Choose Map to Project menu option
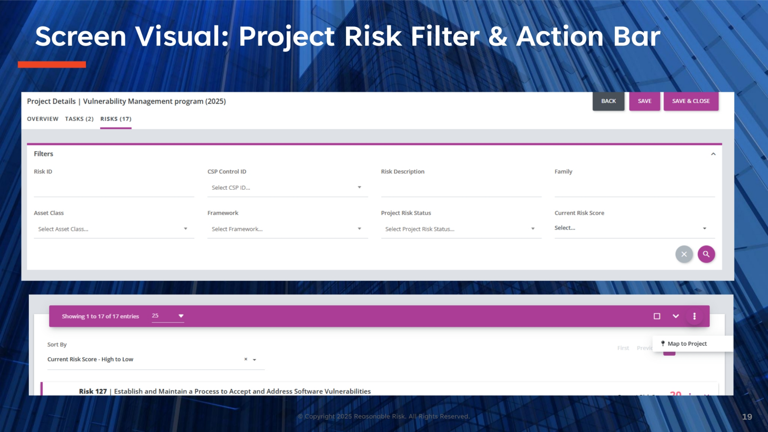768x432 pixels. click(x=693, y=344)
